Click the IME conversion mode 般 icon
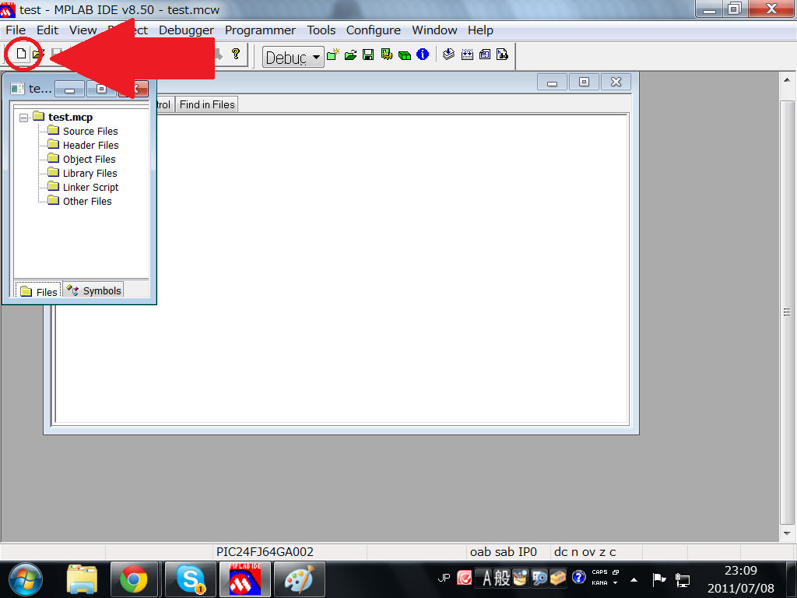797x598 pixels. [502, 579]
